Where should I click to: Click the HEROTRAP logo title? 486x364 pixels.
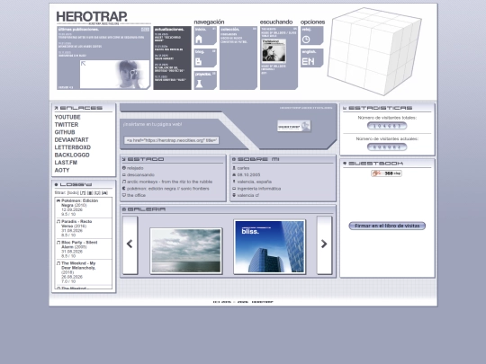tap(92, 17)
